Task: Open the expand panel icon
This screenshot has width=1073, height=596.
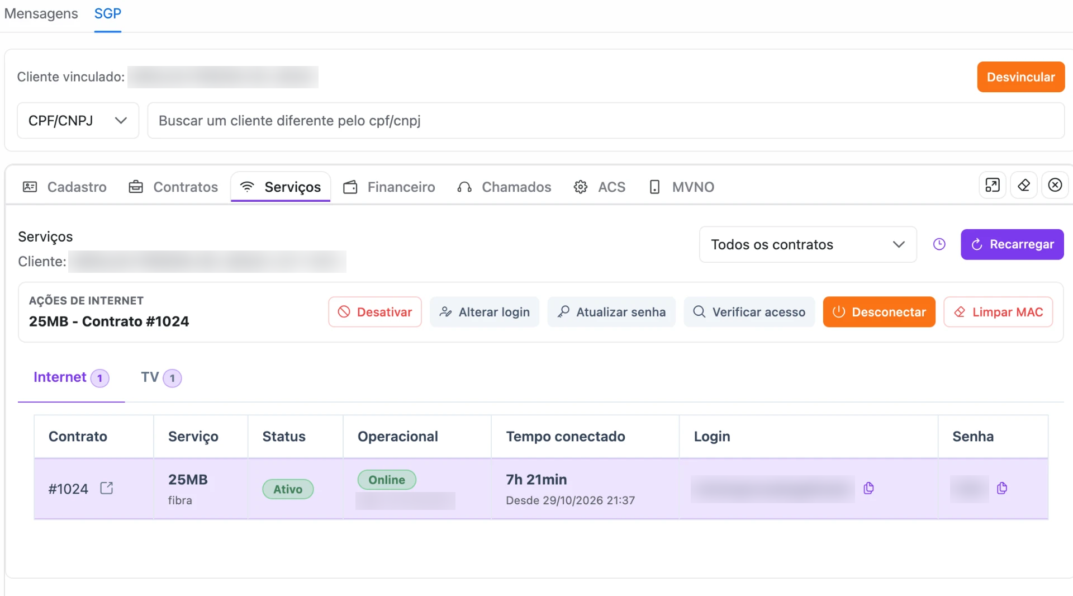Action: click(993, 185)
